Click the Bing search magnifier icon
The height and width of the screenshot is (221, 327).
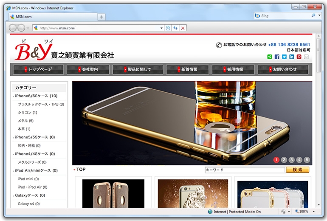click(x=313, y=15)
